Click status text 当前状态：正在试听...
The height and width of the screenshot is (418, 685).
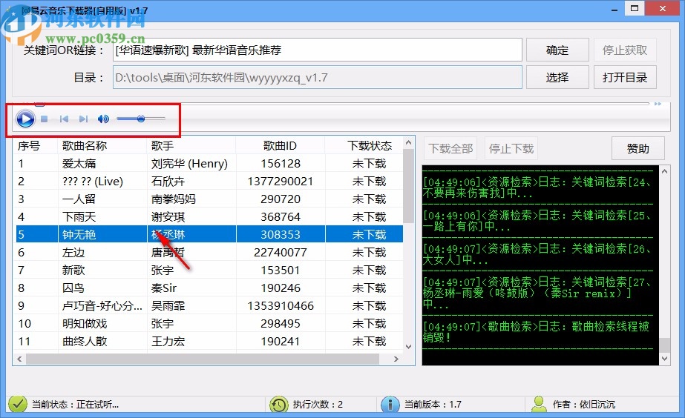click(75, 405)
